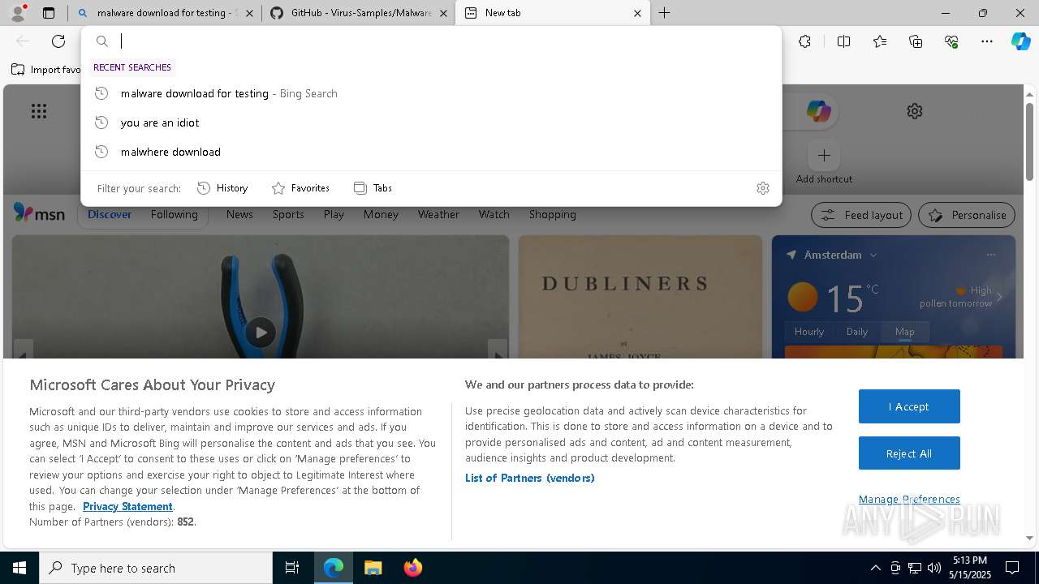Image resolution: width=1039 pixels, height=584 pixels.
Task: Open the News category
Action: tap(239, 214)
